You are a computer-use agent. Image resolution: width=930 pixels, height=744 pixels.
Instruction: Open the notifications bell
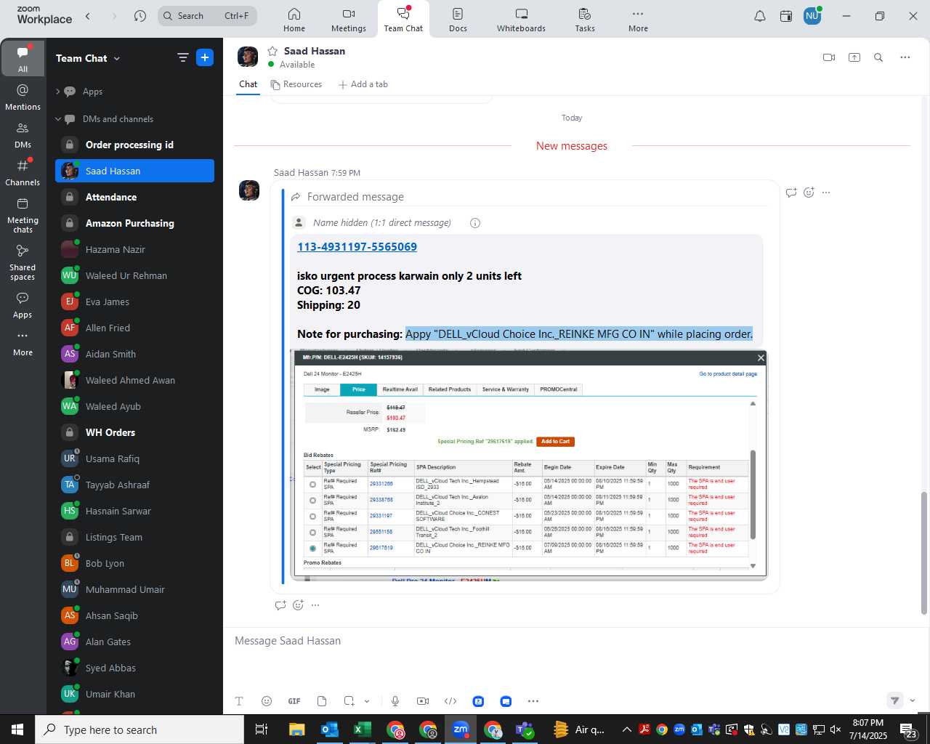(x=759, y=16)
